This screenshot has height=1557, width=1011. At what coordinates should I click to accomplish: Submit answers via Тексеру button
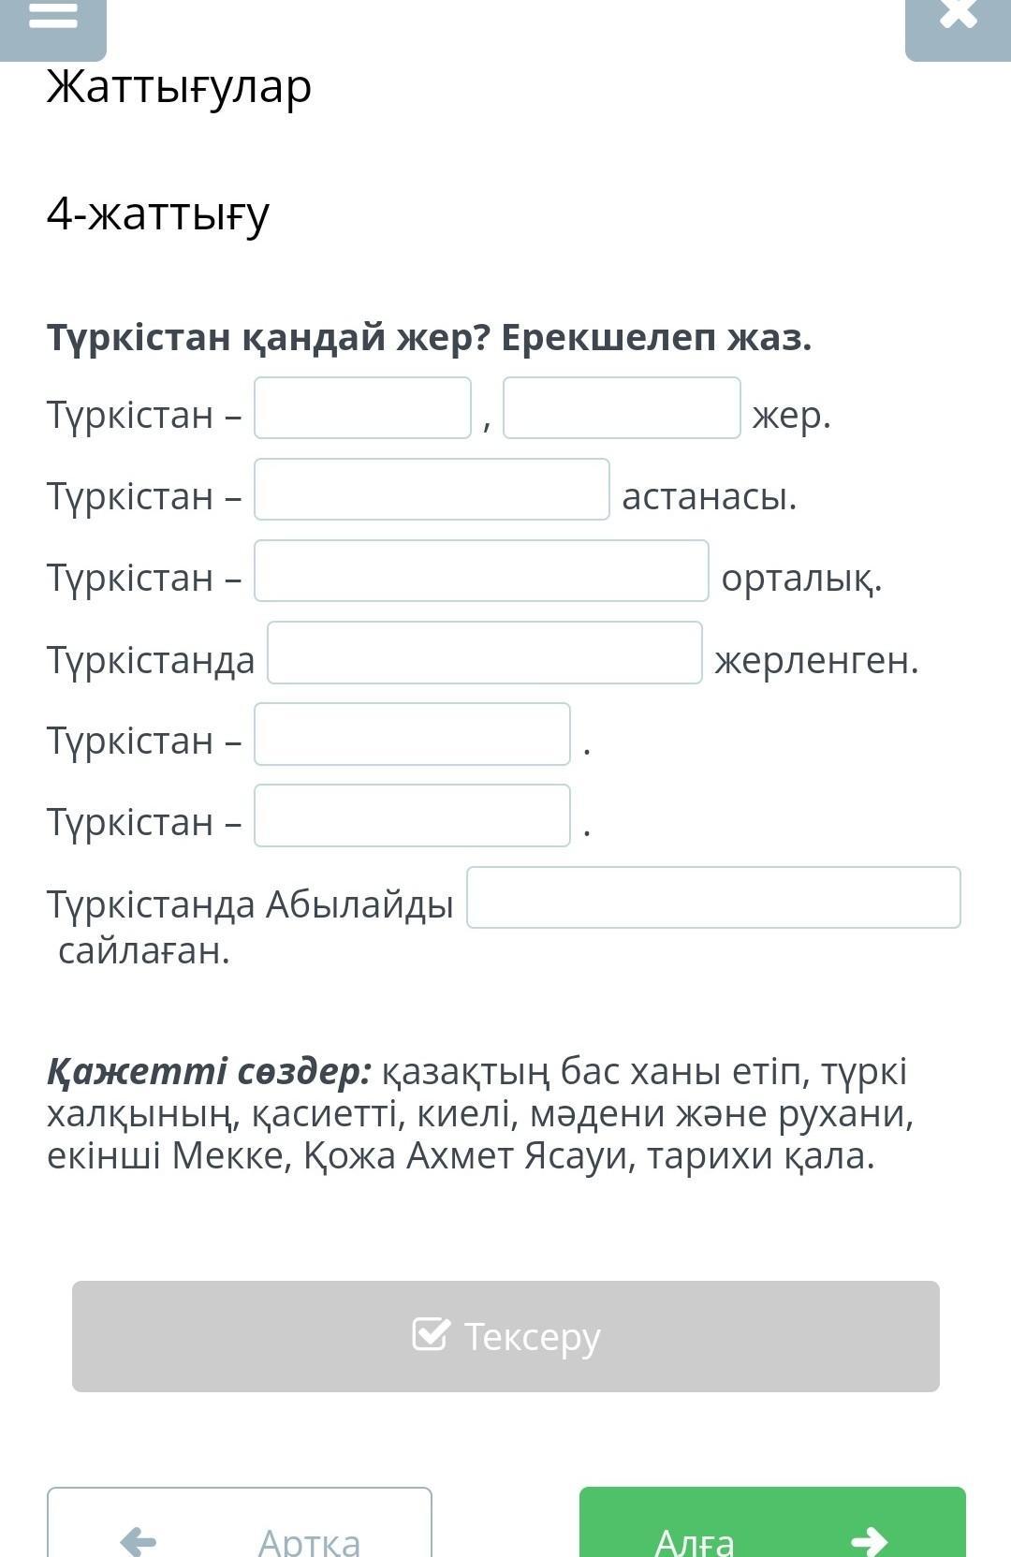505,1336
